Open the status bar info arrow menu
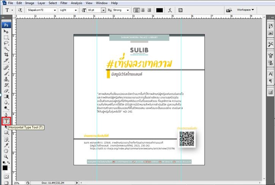The image size is (275, 185). click(x=77, y=183)
